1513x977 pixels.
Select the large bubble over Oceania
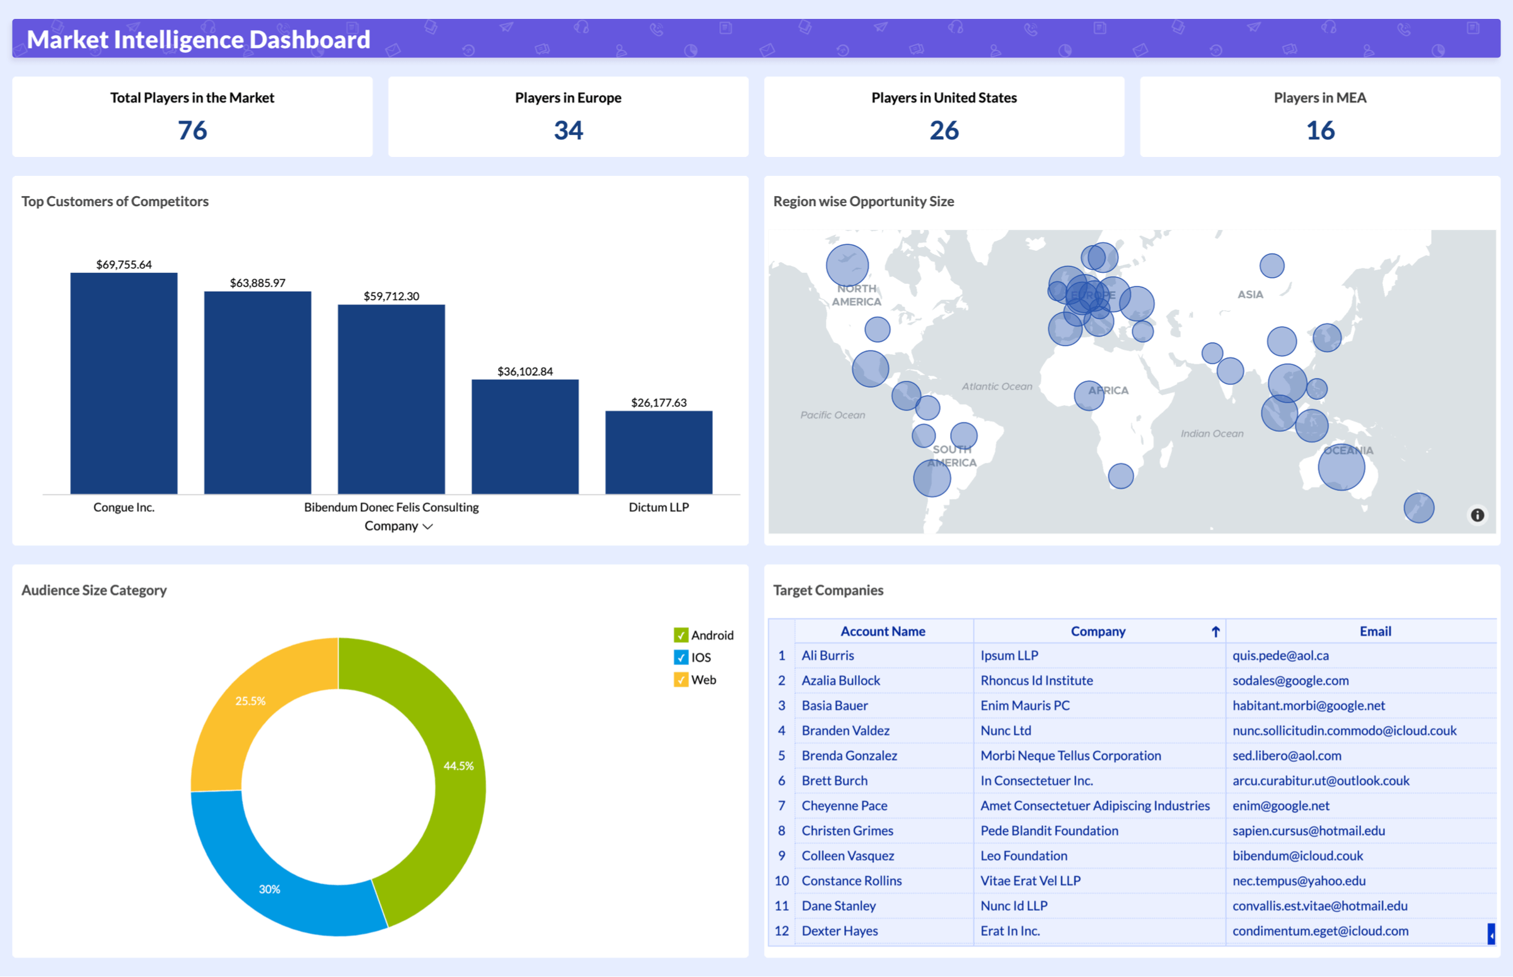[1340, 467]
